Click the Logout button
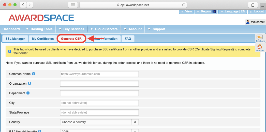Image resolution: width=266 pixels, height=132 pixels. [257, 12]
